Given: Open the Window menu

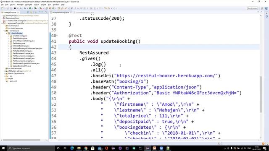Looking at the screenshot, I should pos(56,5).
